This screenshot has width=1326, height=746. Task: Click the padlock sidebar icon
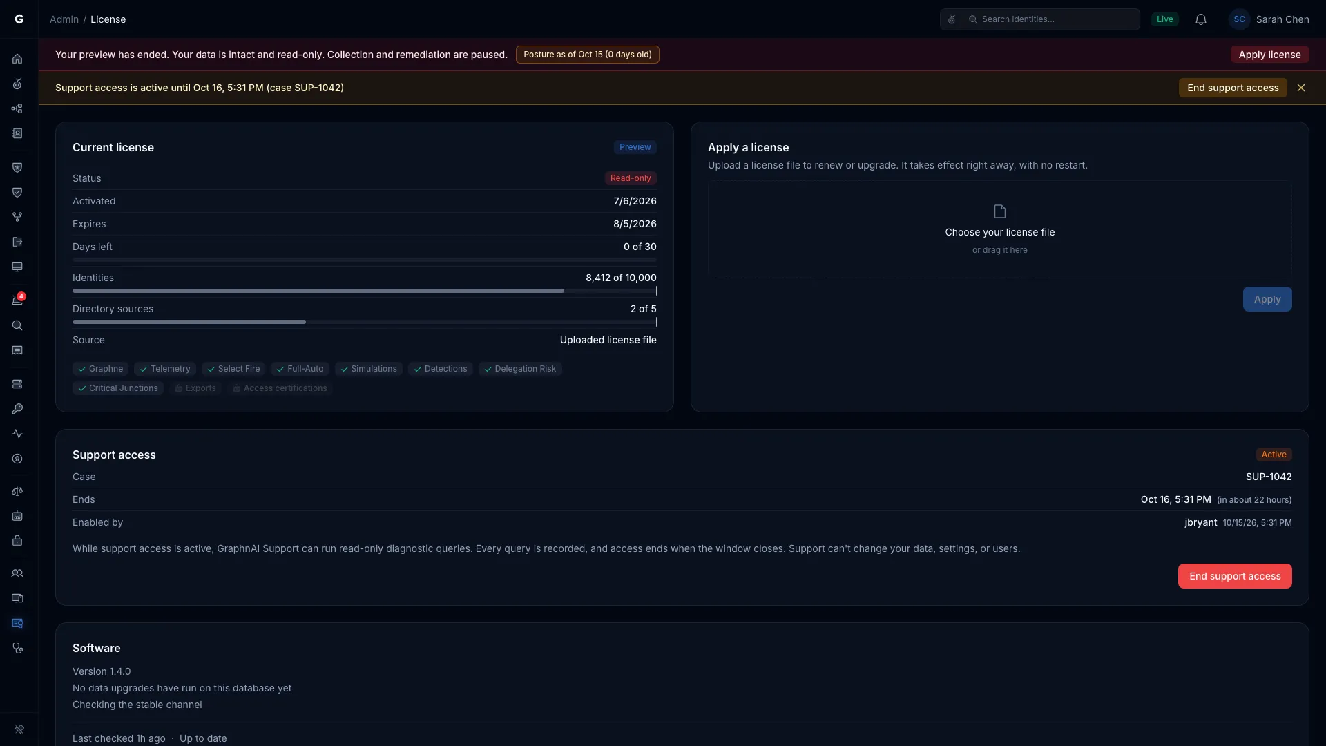click(17, 541)
